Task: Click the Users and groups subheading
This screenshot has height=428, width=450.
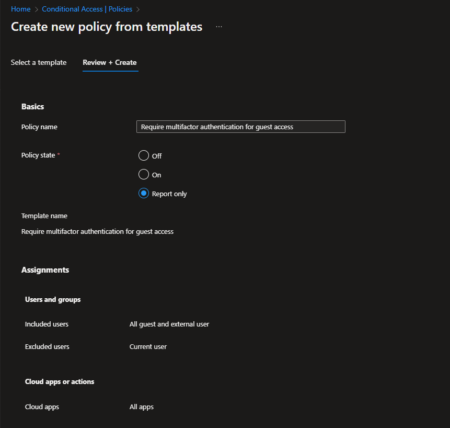Action: click(x=53, y=299)
